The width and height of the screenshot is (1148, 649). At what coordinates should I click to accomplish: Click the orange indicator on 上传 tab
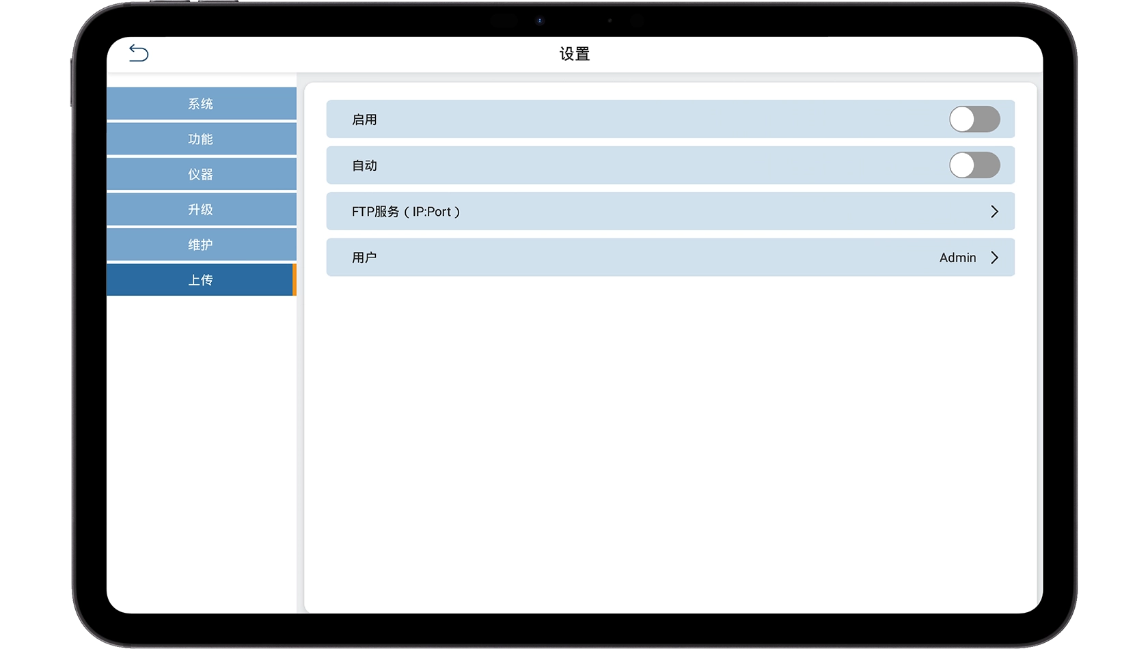(x=295, y=280)
